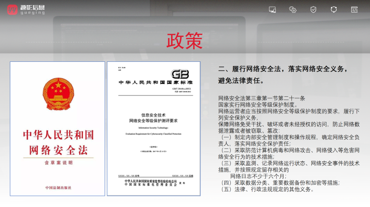This screenshot has width=370, height=207.
Task: Open the GB national standard document image
Action: point(154,129)
